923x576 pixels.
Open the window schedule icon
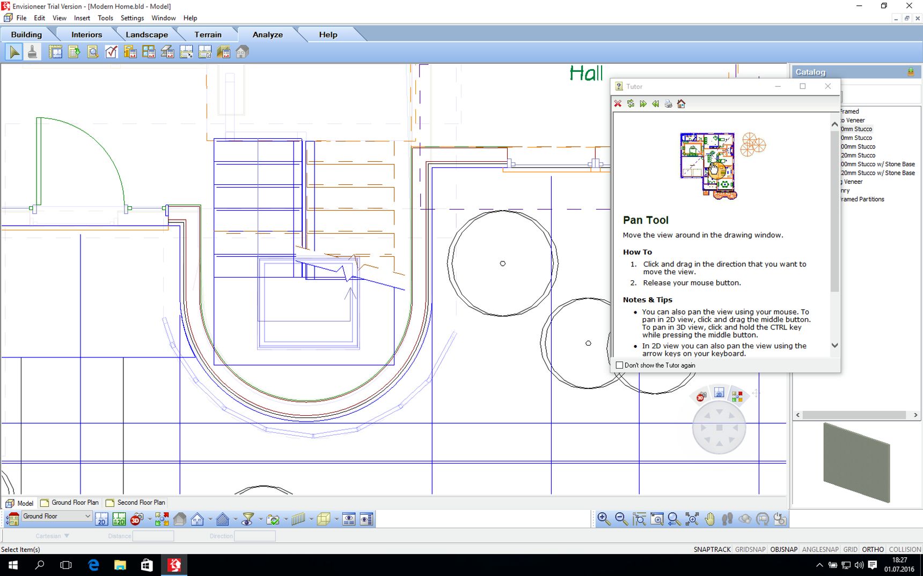[149, 52]
